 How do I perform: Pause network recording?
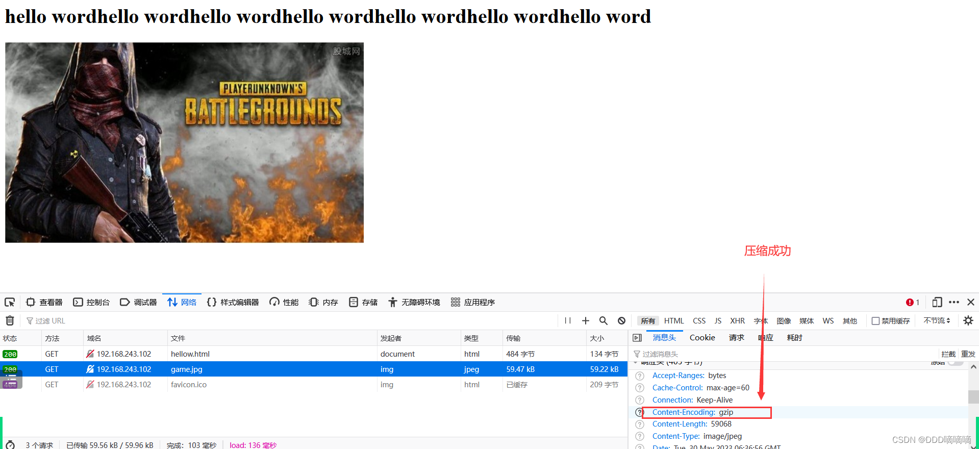click(568, 320)
